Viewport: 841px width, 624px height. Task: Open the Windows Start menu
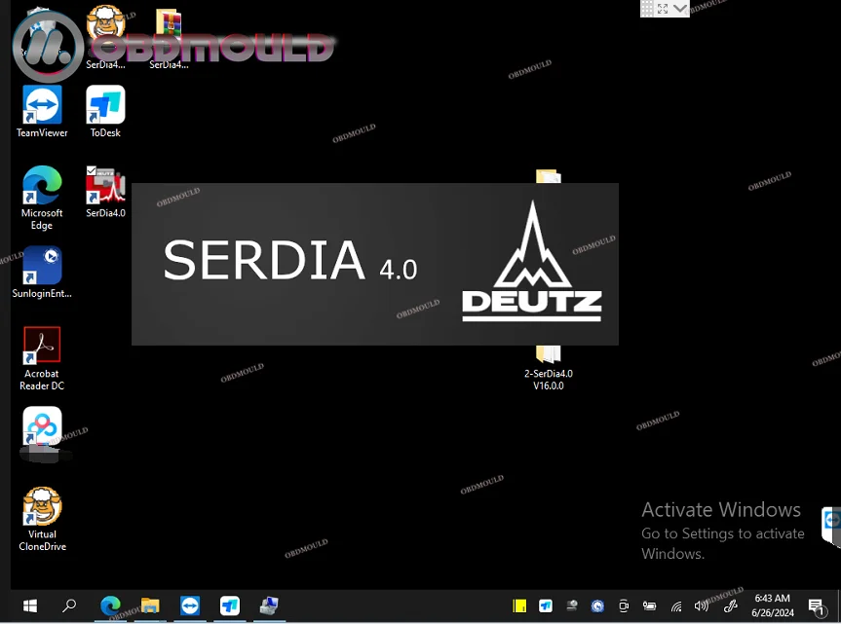(30, 606)
